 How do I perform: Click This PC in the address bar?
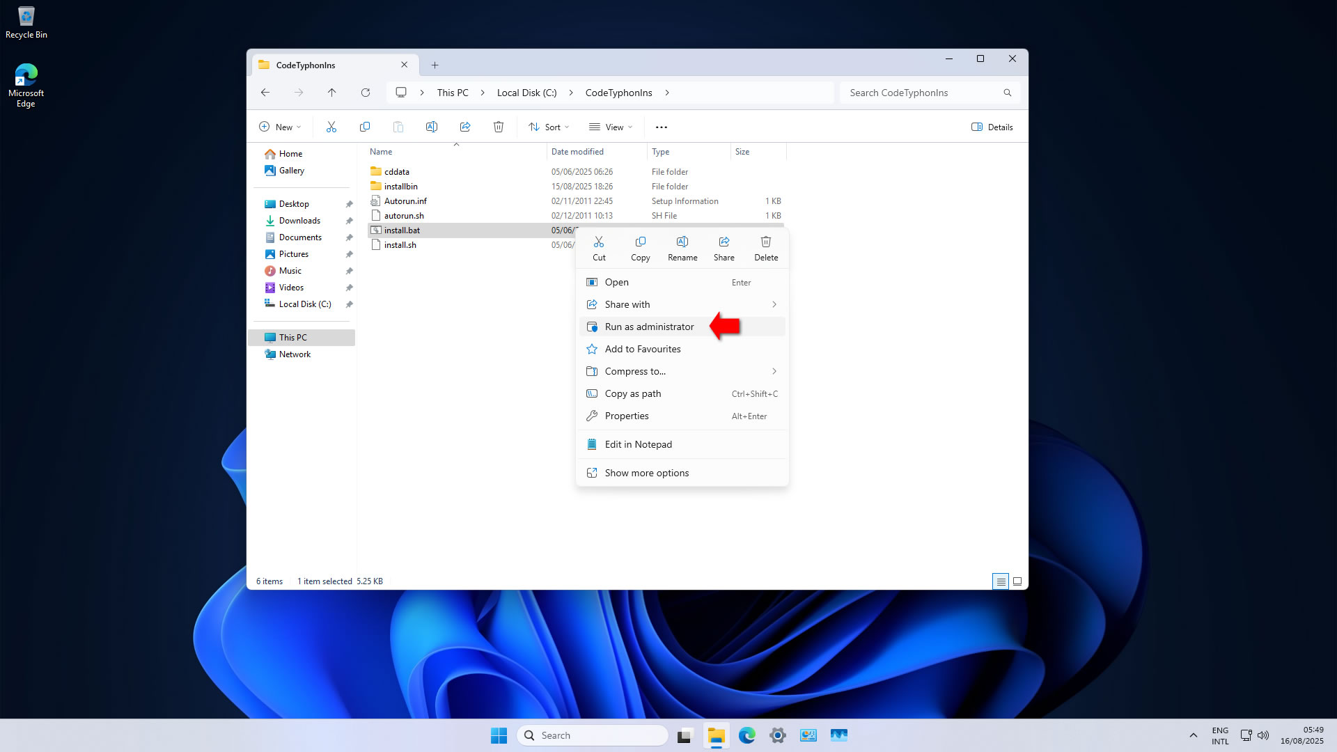pyautogui.click(x=453, y=93)
